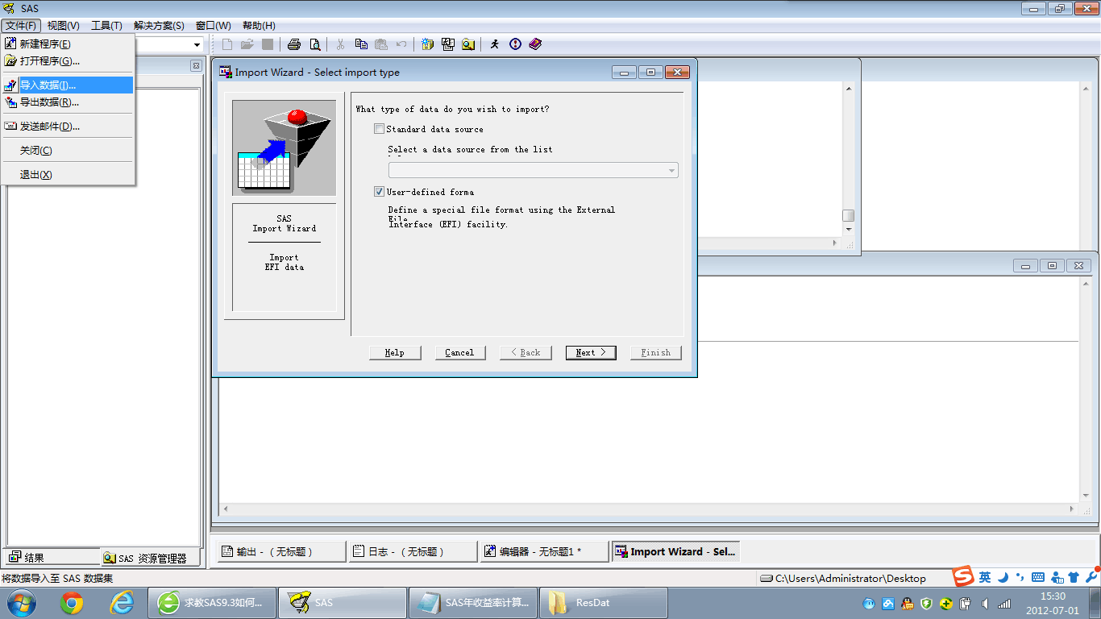Switch to the 结果 tab
Screen dimensions: 1101x619
[x=52, y=557]
